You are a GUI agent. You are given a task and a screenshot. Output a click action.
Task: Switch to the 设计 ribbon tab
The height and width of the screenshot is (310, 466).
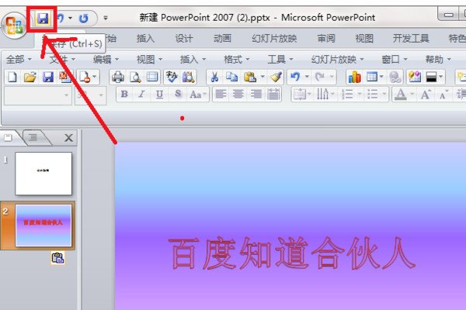click(x=184, y=38)
